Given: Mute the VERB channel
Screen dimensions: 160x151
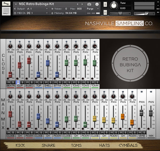Looking at the screenshot, I should (139, 132).
